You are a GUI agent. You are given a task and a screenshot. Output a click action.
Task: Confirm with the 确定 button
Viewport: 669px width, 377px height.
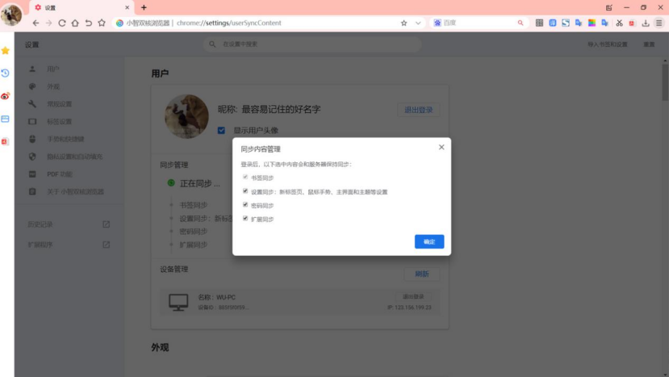click(x=429, y=241)
